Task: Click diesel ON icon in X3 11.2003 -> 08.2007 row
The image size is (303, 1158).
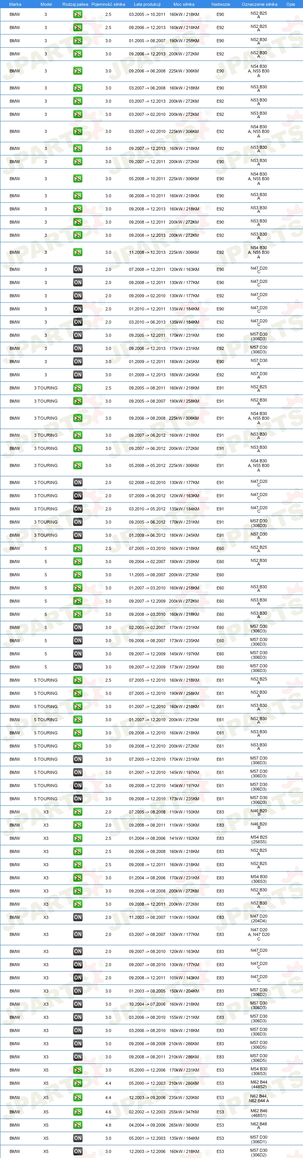Action: coord(78,917)
